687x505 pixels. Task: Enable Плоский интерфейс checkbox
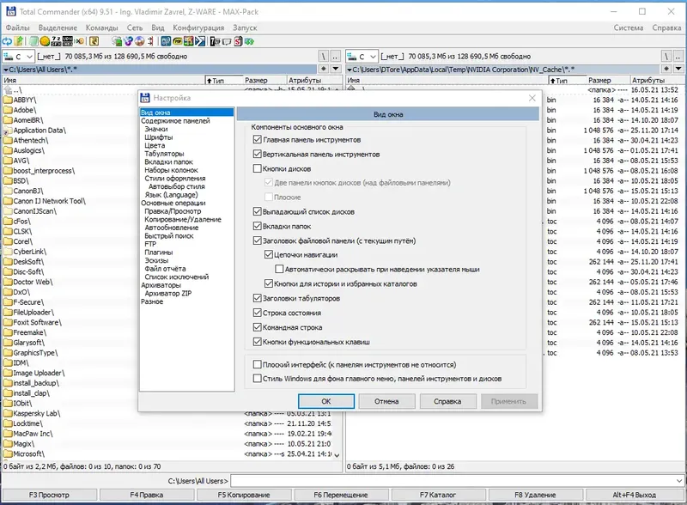(258, 365)
